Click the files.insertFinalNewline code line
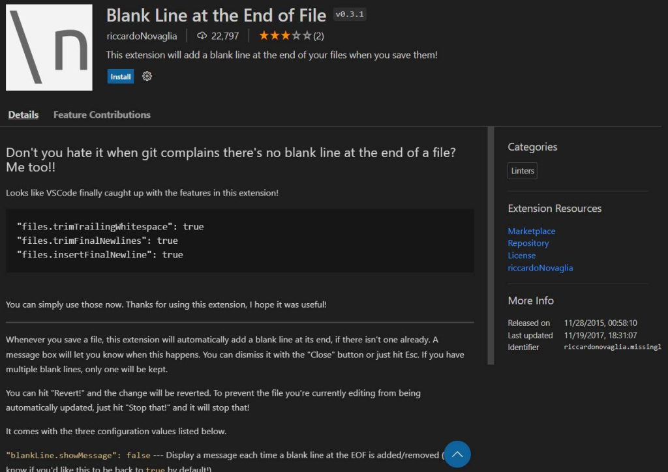Image resolution: width=668 pixels, height=472 pixels. coord(100,254)
